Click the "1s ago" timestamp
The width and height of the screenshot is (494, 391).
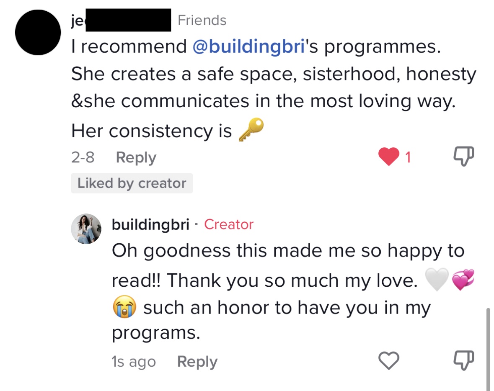tap(134, 362)
